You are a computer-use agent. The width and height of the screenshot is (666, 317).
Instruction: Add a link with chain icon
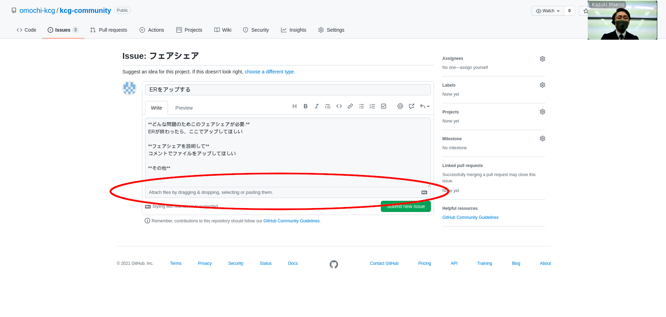click(350, 106)
